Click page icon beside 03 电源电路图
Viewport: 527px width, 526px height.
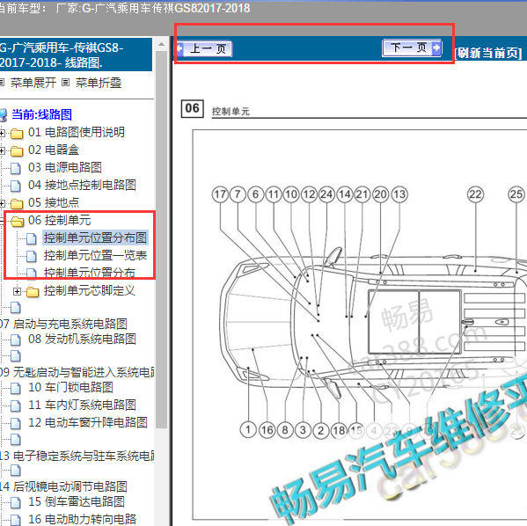click(16, 168)
